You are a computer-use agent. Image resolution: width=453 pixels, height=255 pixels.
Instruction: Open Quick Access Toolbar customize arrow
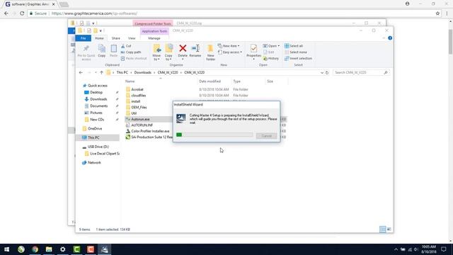click(101, 30)
